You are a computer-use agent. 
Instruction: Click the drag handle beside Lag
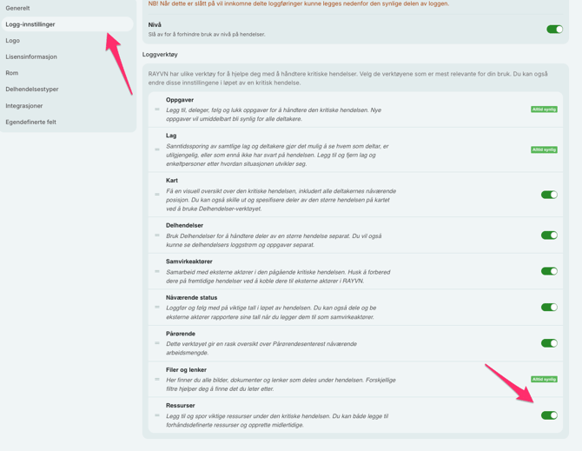point(157,149)
